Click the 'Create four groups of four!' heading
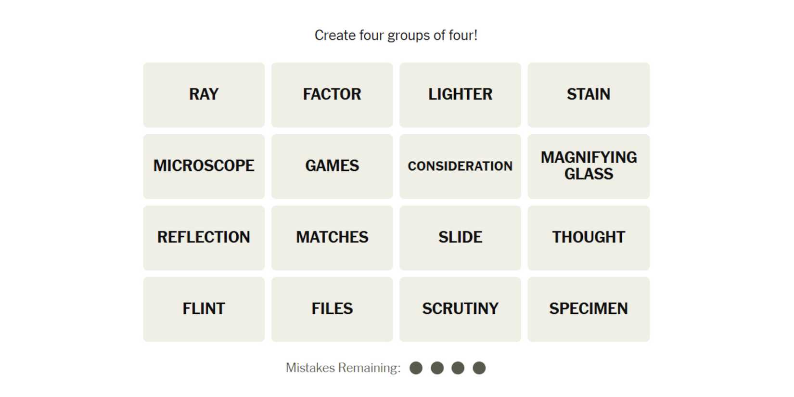 point(396,36)
